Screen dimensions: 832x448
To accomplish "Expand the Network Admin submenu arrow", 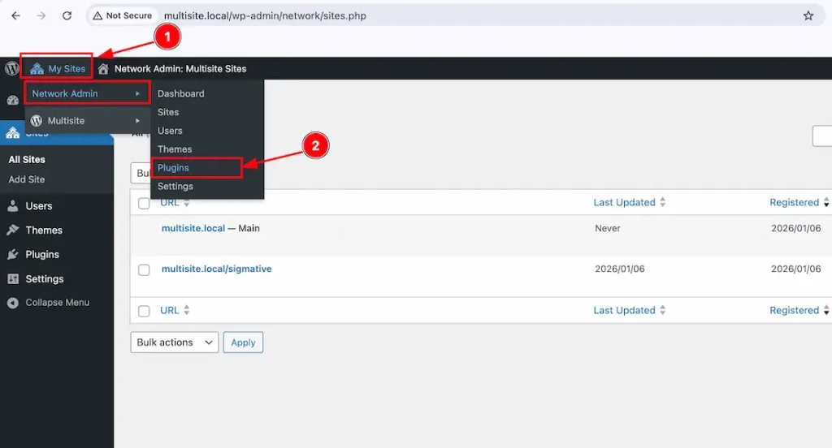I will [x=137, y=94].
